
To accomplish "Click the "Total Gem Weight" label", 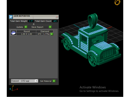I will coord(18,21).
